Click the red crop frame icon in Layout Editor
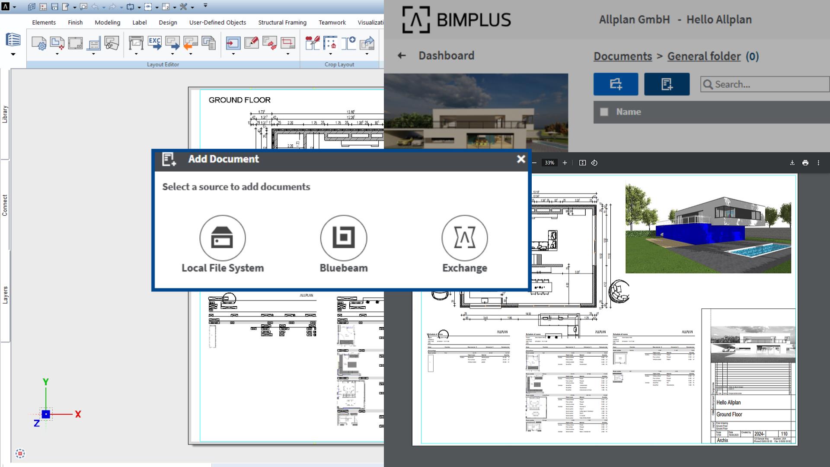This screenshot has width=830, height=467. click(x=287, y=43)
